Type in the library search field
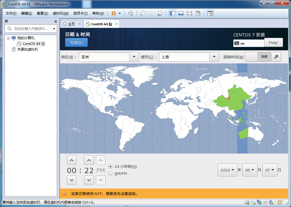The height and width of the screenshot is (207, 291). [31, 29]
